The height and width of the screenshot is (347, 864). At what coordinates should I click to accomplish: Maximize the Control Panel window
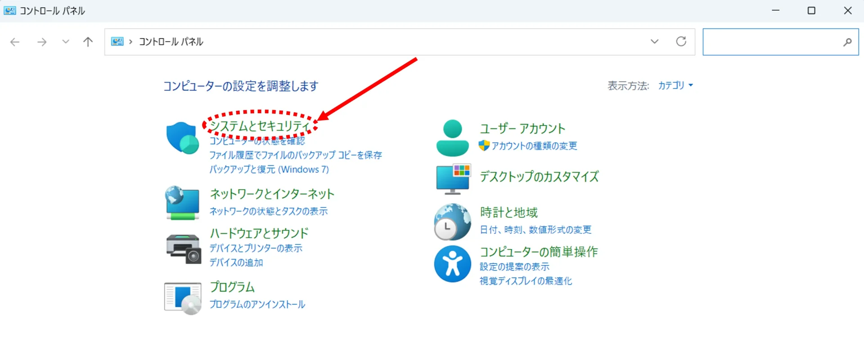coord(811,10)
